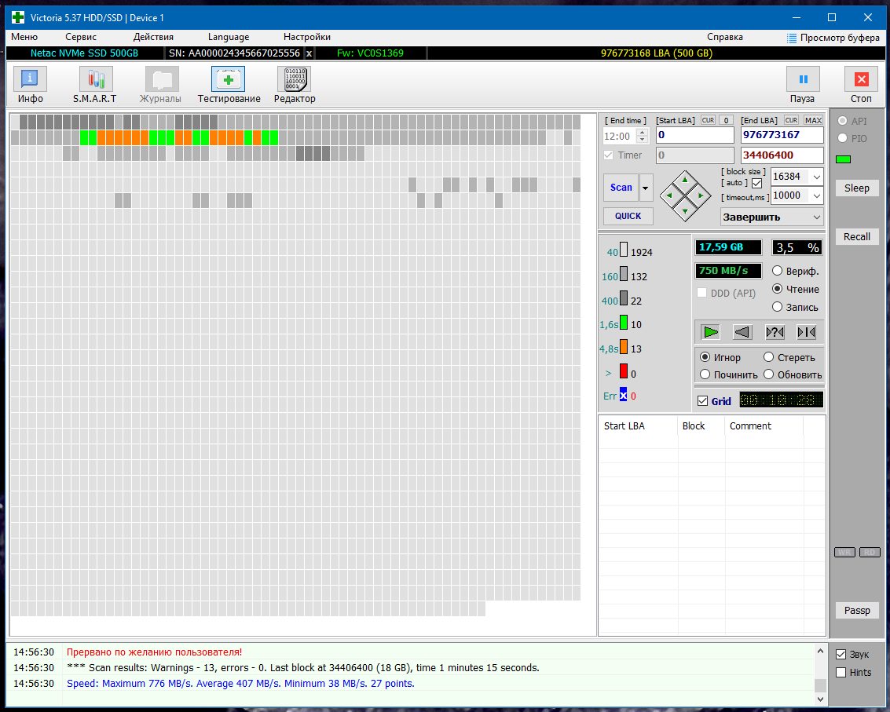Click the left arrow in the diamond navigator
This screenshot has width=890, height=712.
[669, 195]
